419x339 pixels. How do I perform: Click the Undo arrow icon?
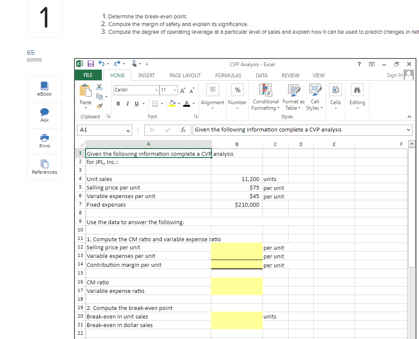(102, 64)
